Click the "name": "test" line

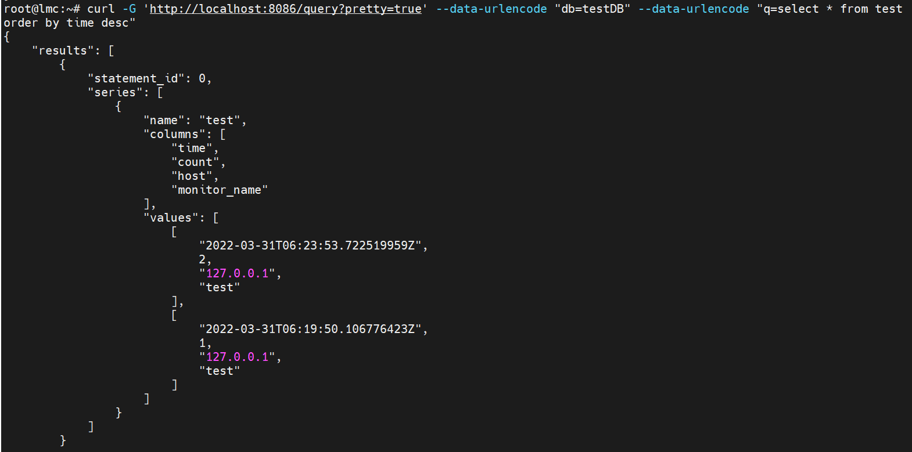[195, 120]
